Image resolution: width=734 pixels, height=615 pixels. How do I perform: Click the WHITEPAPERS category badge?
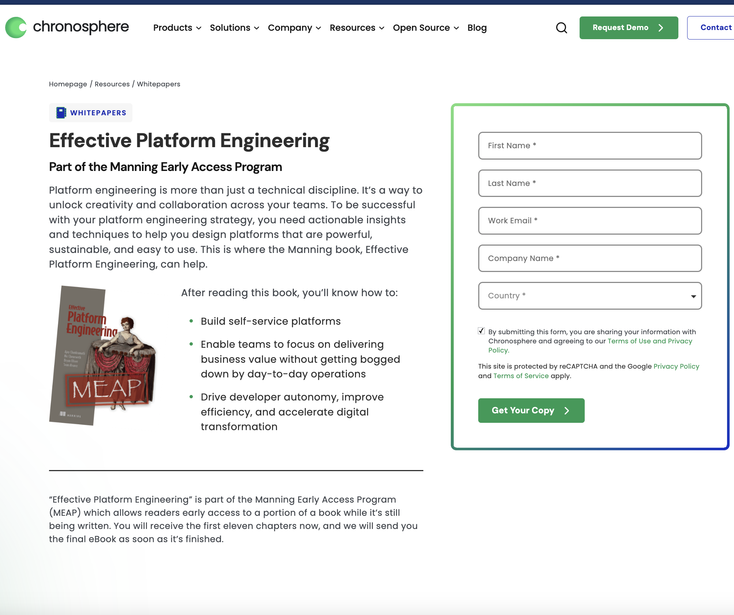click(91, 113)
